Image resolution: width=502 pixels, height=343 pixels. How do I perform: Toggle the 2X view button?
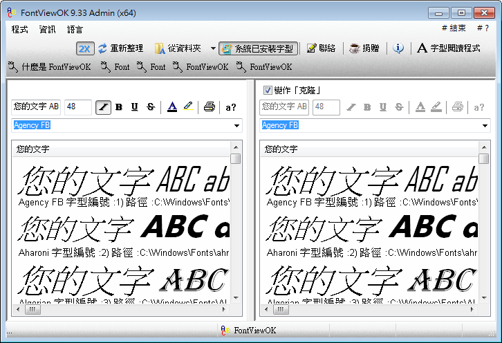coord(85,48)
